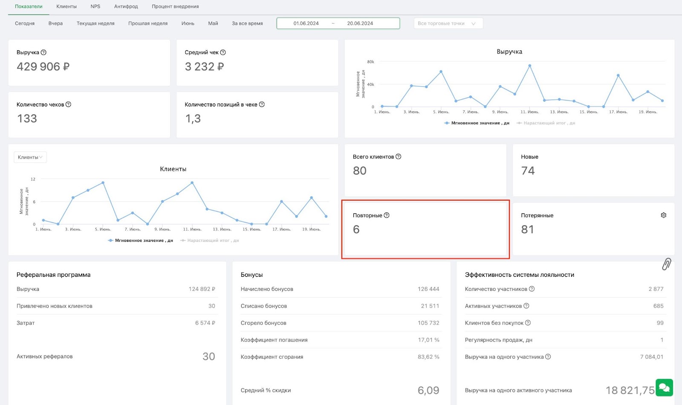The height and width of the screenshot is (405, 682).
Task: Open the Клиенты chart selector dropdown
Action: [30, 157]
